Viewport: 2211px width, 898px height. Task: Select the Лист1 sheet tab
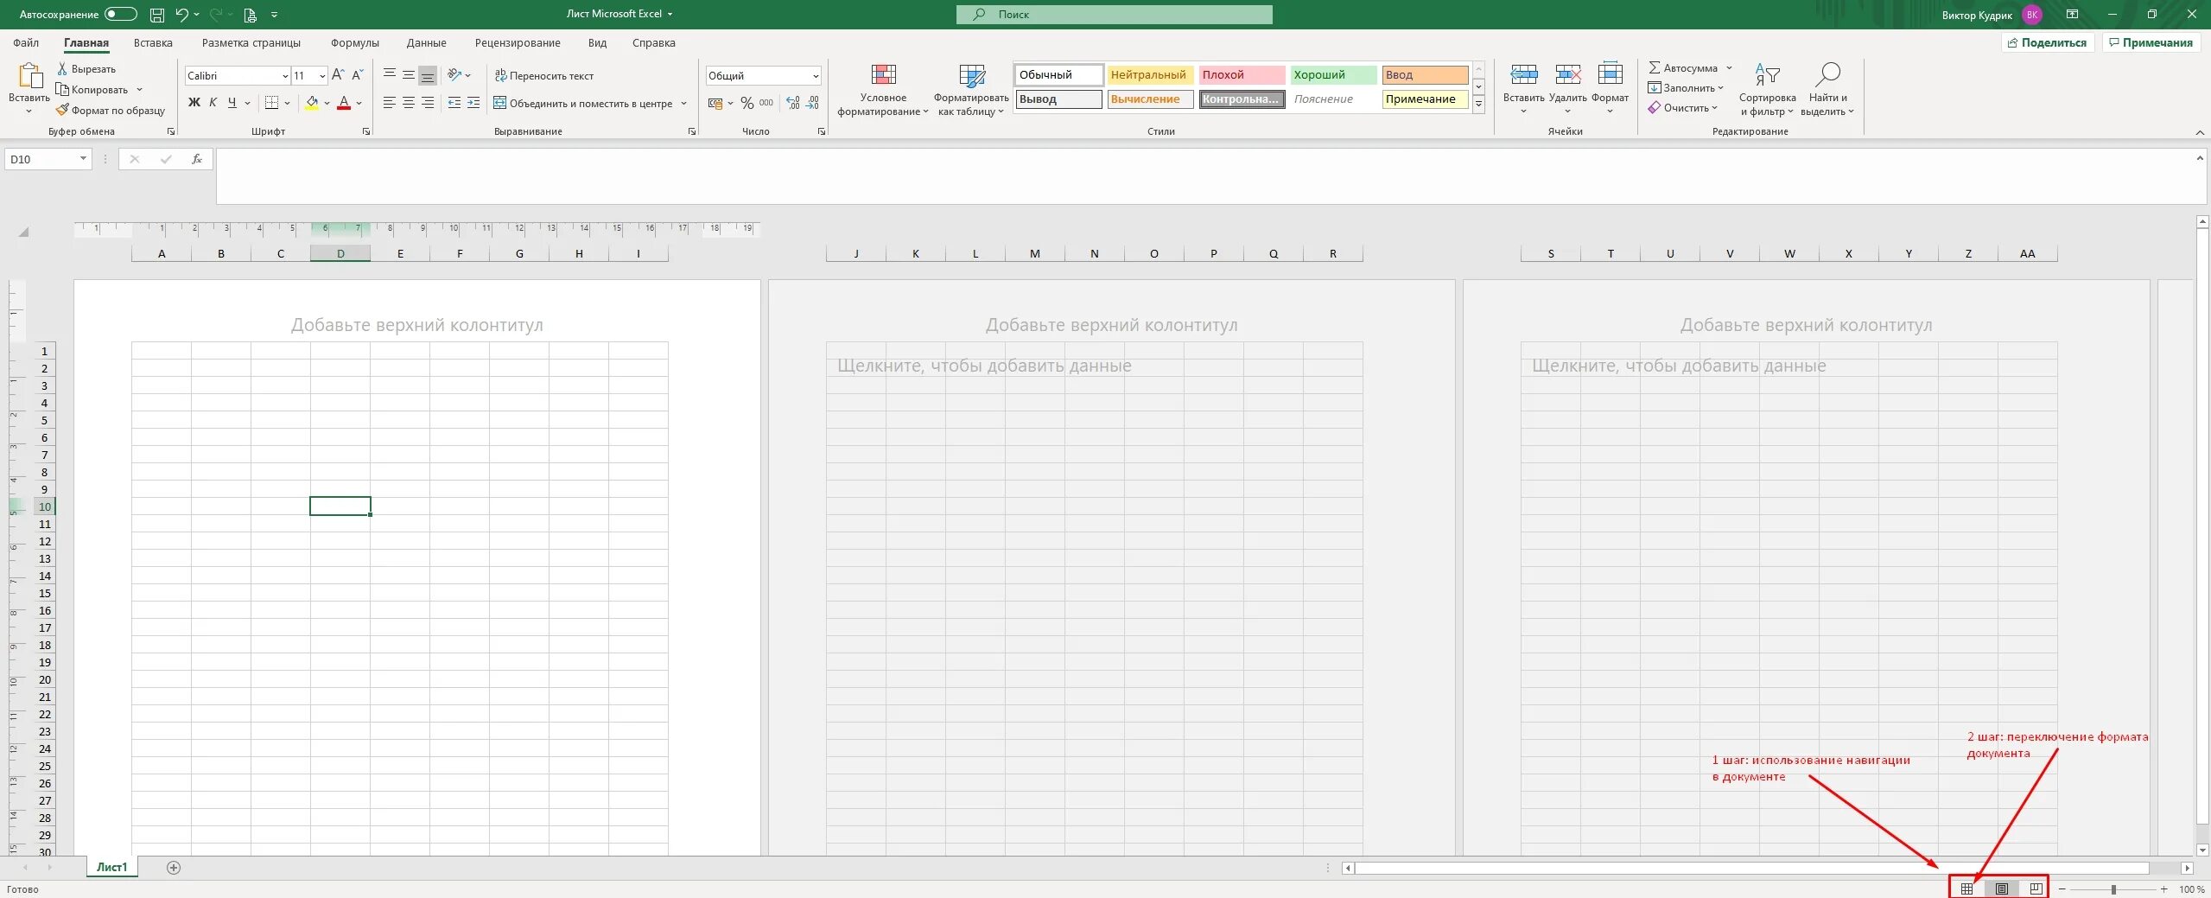(x=111, y=868)
